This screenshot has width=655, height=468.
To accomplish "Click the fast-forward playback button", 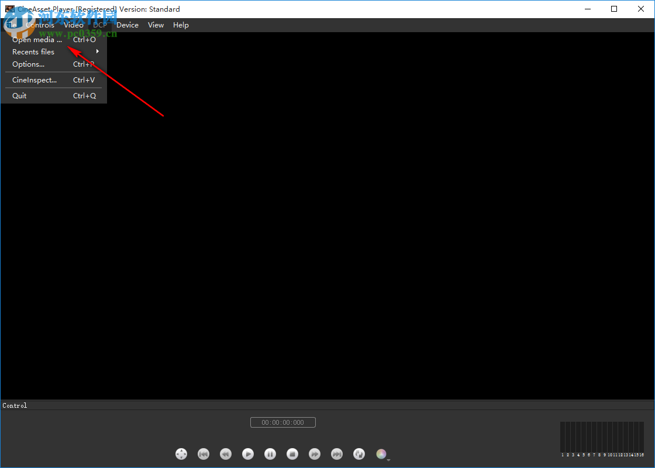I will pyautogui.click(x=315, y=454).
